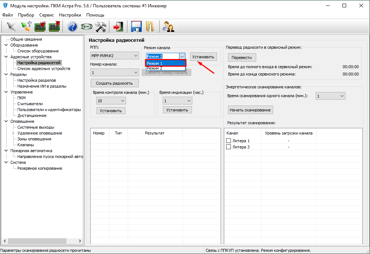370x254 pixels.
Task: Click the gray disconnect plug icon
Action: point(11,26)
